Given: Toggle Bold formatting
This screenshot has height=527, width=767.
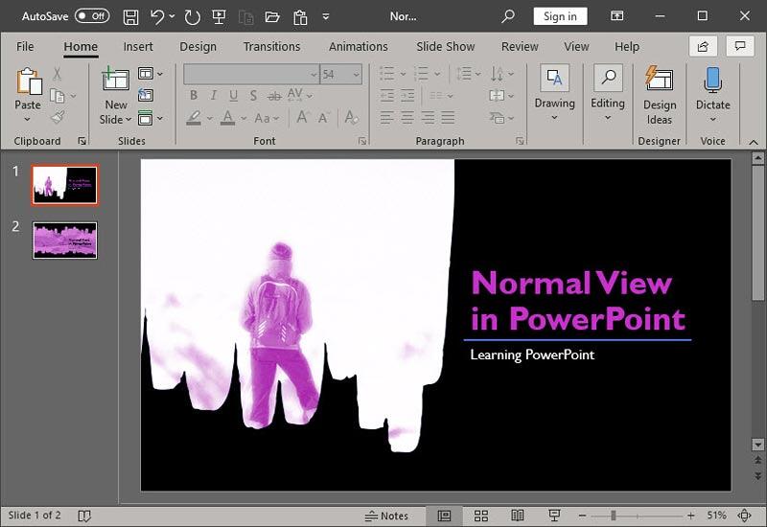Looking at the screenshot, I should tap(194, 95).
